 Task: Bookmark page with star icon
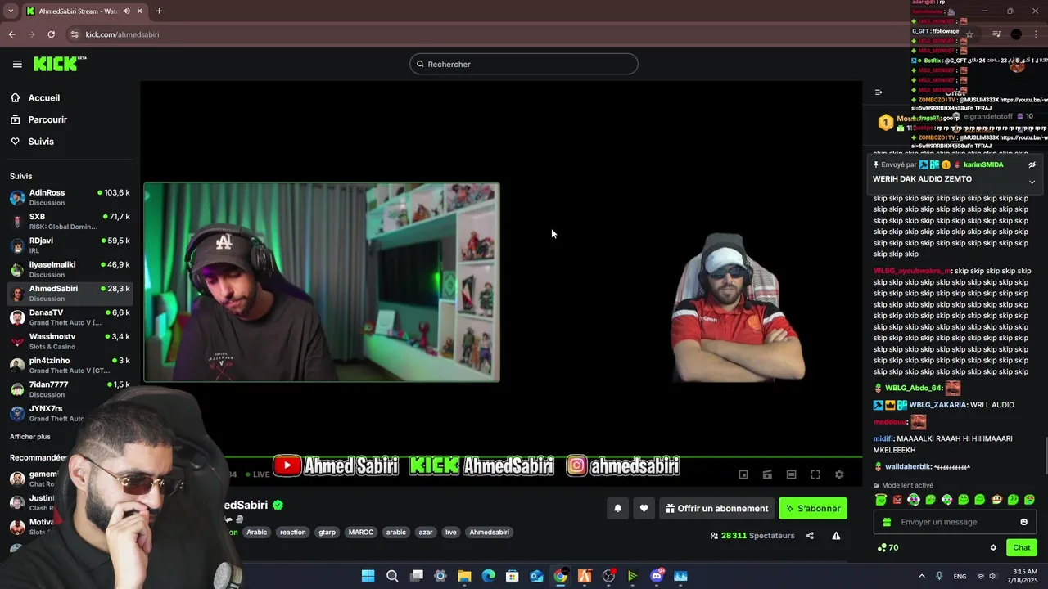[x=969, y=34]
